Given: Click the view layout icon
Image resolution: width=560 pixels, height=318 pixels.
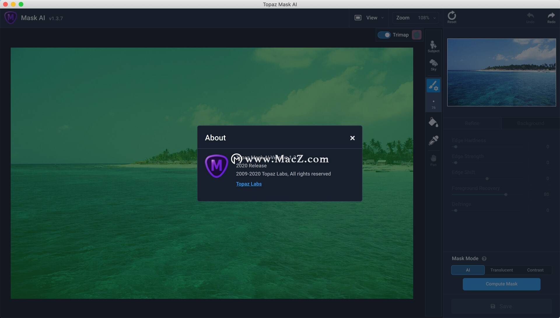Looking at the screenshot, I should point(358,18).
